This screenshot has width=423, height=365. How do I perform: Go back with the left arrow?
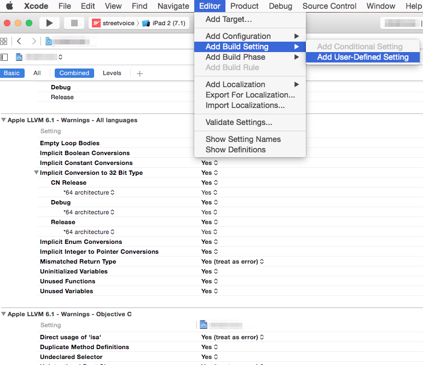[19, 41]
